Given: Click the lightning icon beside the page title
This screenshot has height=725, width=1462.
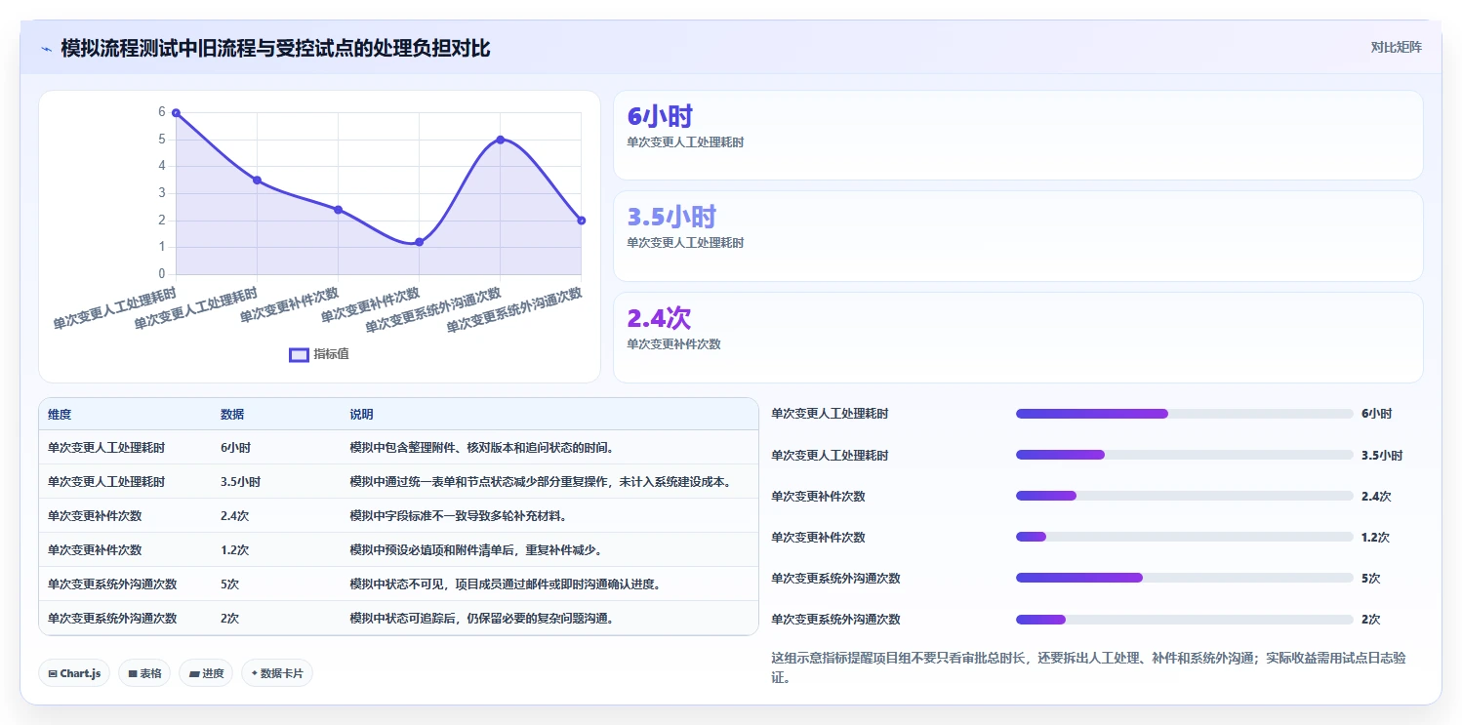Looking at the screenshot, I should pyautogui.click(x=46, y=48).
